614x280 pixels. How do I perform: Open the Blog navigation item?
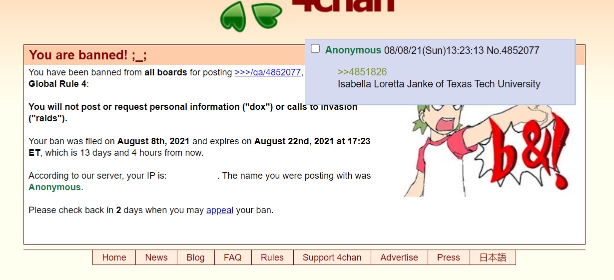pos(196,258)
